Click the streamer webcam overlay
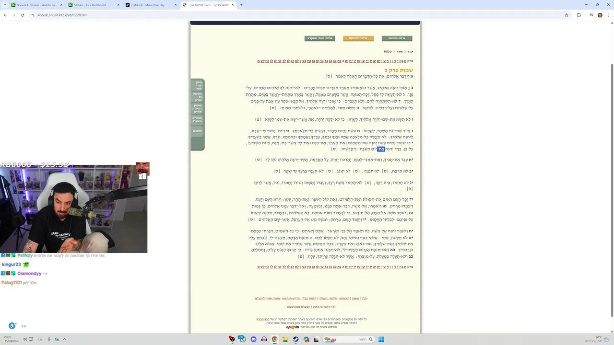The width and height of the screenshot is (614, 345). (x=74, y=208)
